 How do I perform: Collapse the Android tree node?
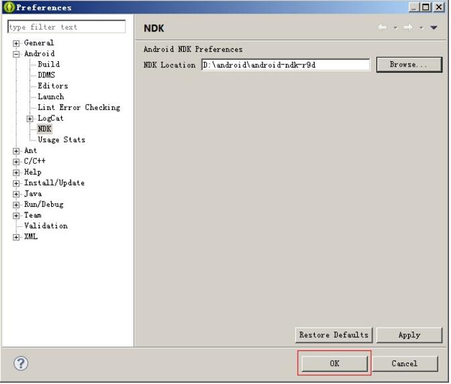(16, 54)
